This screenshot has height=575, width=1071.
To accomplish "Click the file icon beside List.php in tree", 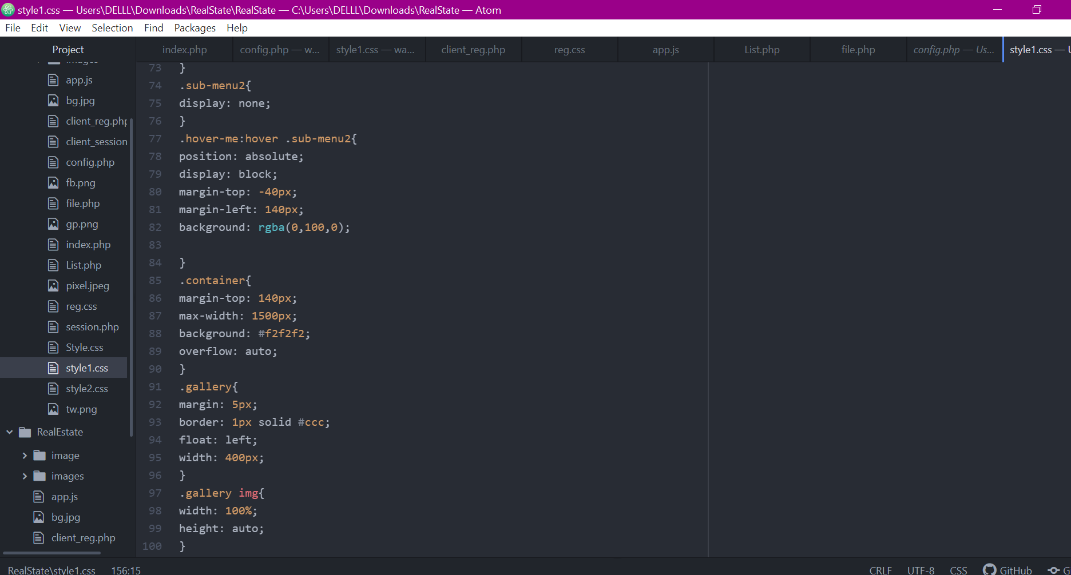I will (53, 265).
